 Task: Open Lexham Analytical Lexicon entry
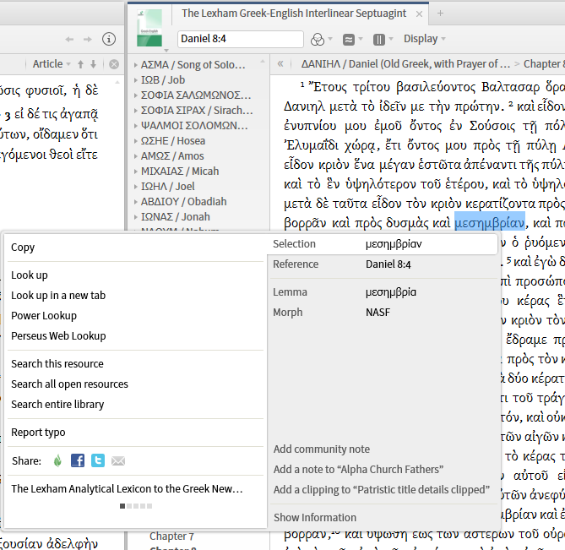tap(127, 488)
